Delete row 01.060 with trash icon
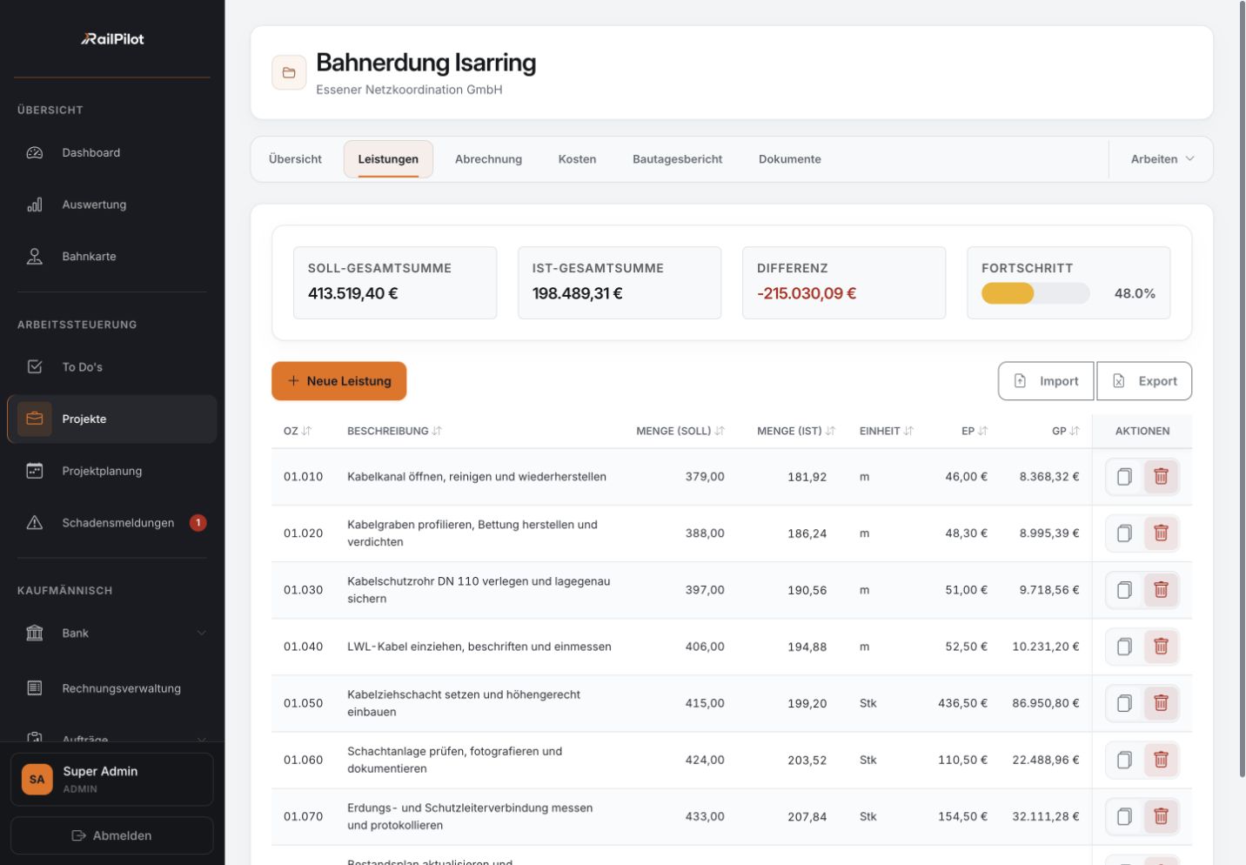Screen dimensions: 1246x865 (x=1161, y=760)
